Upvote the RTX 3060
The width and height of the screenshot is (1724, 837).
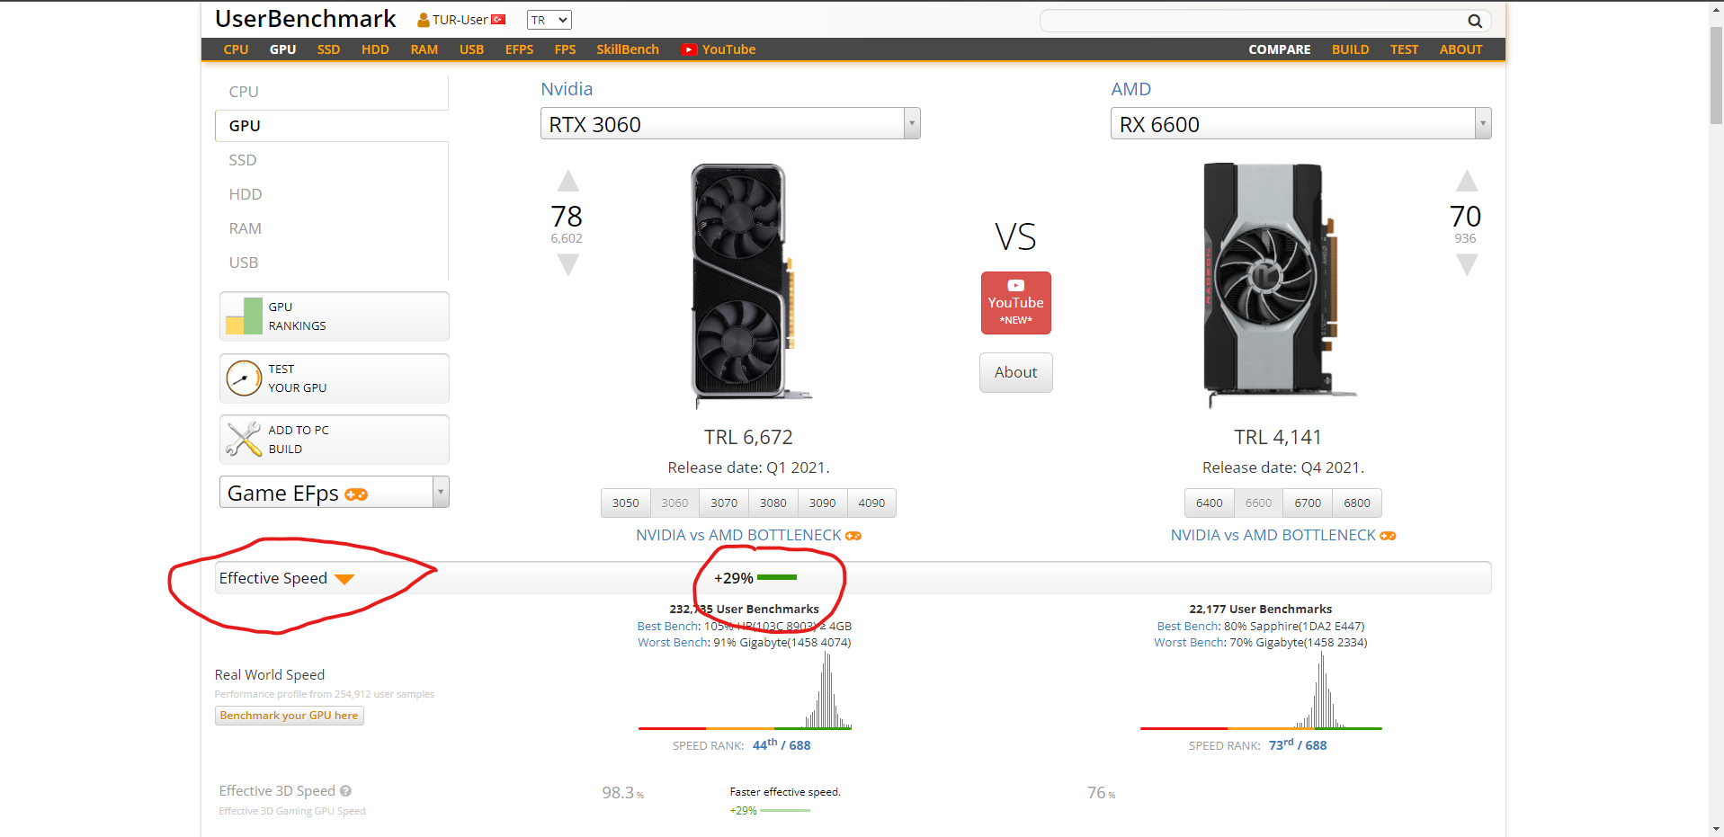567,181
